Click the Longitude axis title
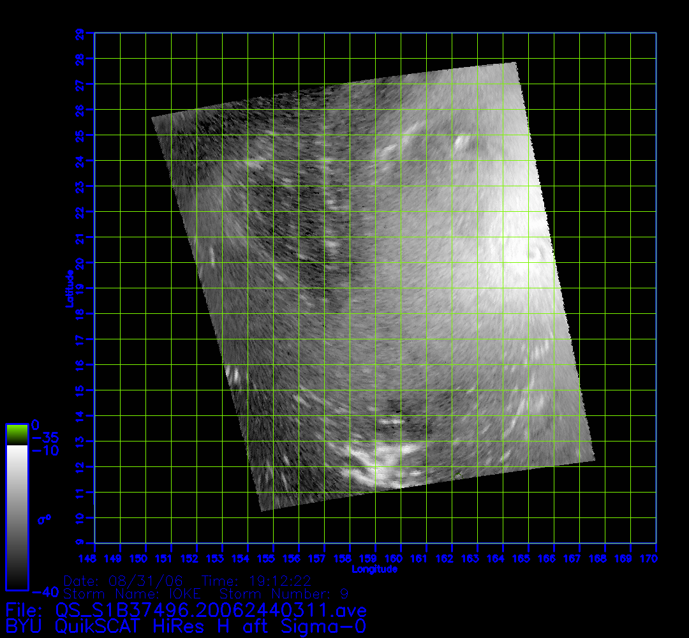The width and height of the screenshot is (689, 638). [375, 569]
